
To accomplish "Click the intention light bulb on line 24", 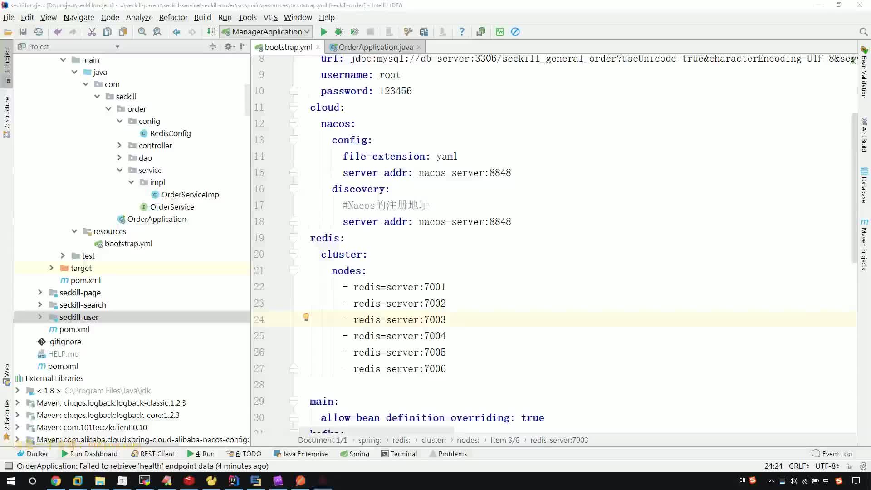I will pos(306,317).
